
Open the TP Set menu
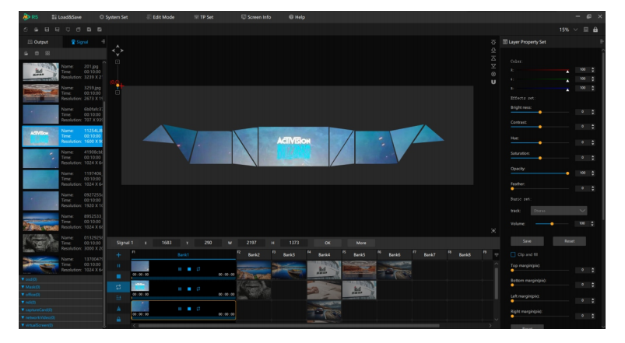204,17
